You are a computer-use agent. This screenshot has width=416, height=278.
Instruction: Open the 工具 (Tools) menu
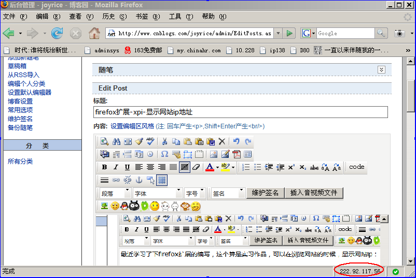182,17
